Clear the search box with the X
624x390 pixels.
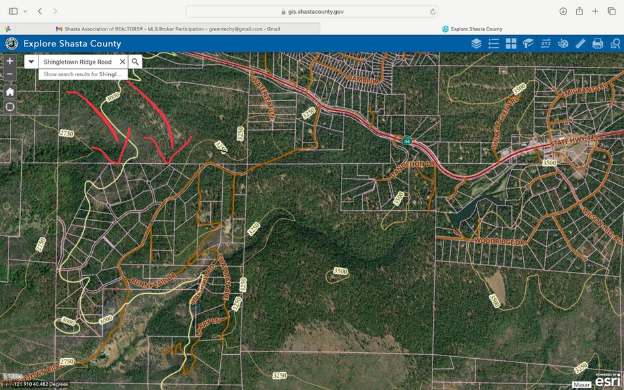pos(122,61)
